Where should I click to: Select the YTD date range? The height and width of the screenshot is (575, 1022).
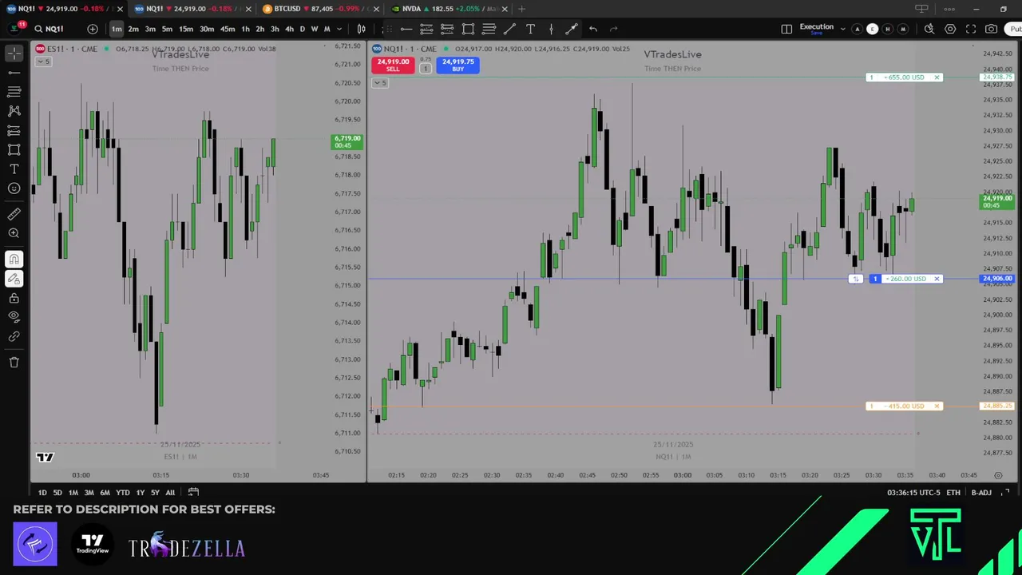click(122, 493)
